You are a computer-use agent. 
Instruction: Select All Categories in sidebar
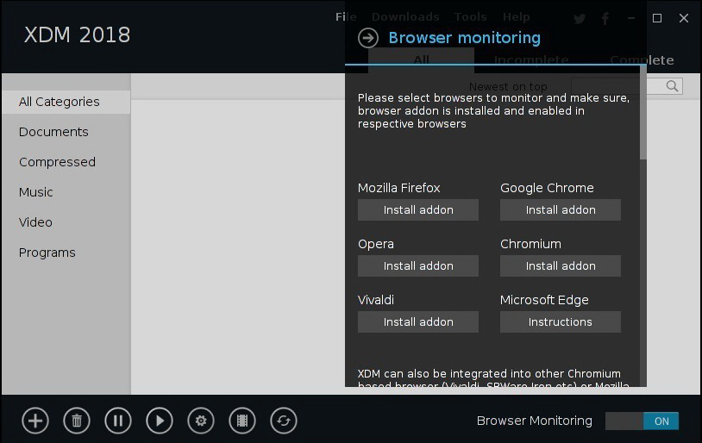pos(66,102)
